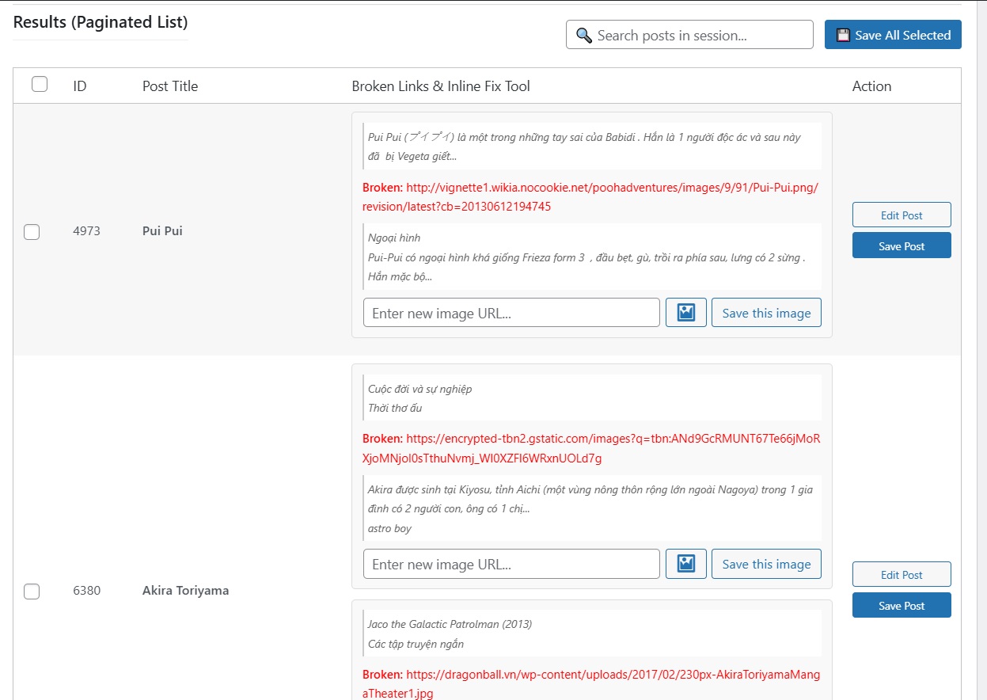The image size is (987, 700).
Task: Click the Broken Links & Inline Fix Tool header
Action: point(441,86)
